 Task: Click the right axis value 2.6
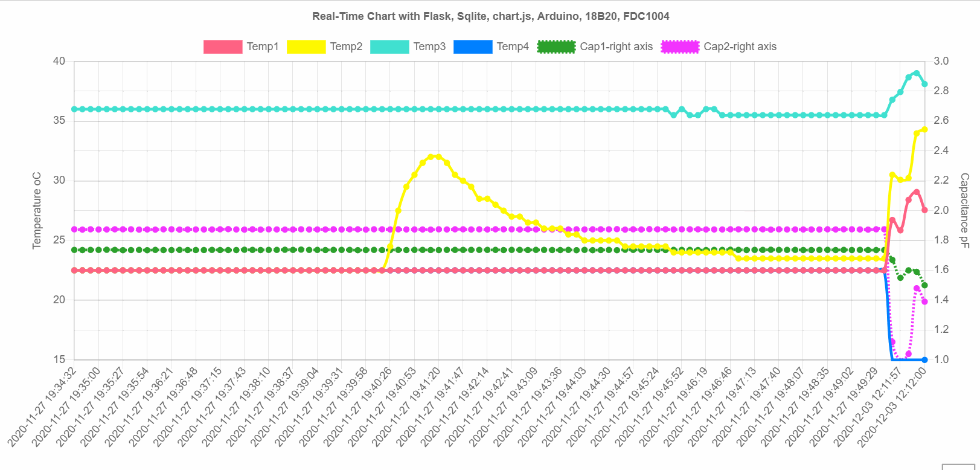[x=941, y=120]
